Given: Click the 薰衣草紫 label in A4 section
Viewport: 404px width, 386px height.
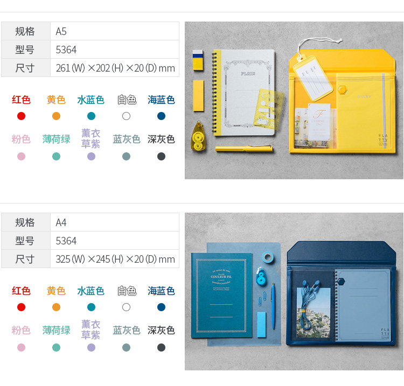Looking at the screenshot, I should 90,330.
